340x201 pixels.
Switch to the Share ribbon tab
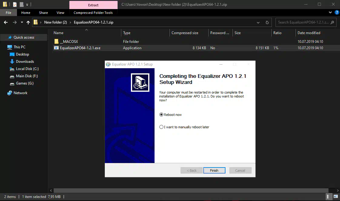(x=43, y=13)
